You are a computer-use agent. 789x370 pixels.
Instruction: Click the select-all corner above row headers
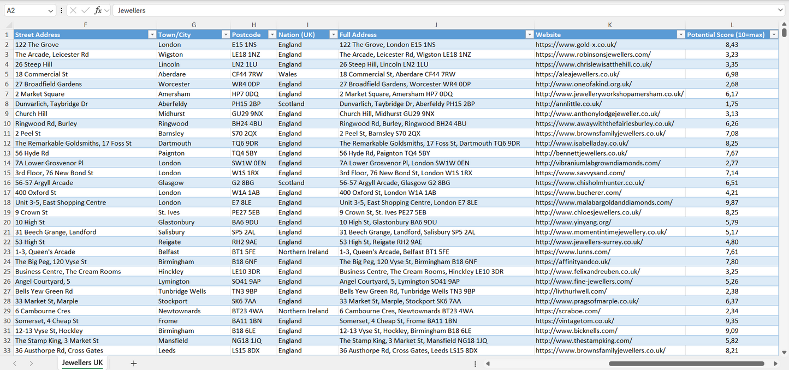point(8,24)
